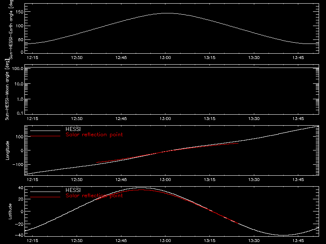Click the 0.1 tick label on Moon angle axis
Viewport: 326px width, 244px height.
pyautogui.click(x=20, y=113)
